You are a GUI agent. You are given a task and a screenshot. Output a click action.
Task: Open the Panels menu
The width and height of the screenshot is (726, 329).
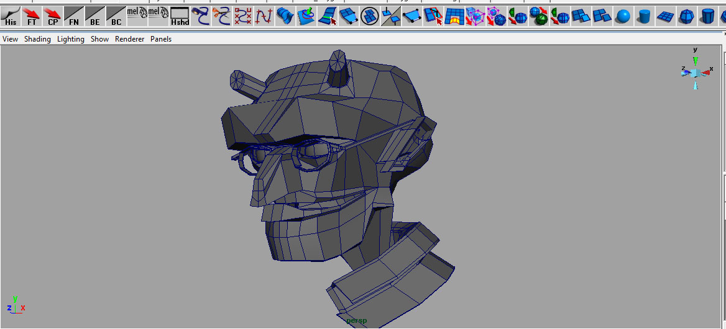[x=161, y=39]
